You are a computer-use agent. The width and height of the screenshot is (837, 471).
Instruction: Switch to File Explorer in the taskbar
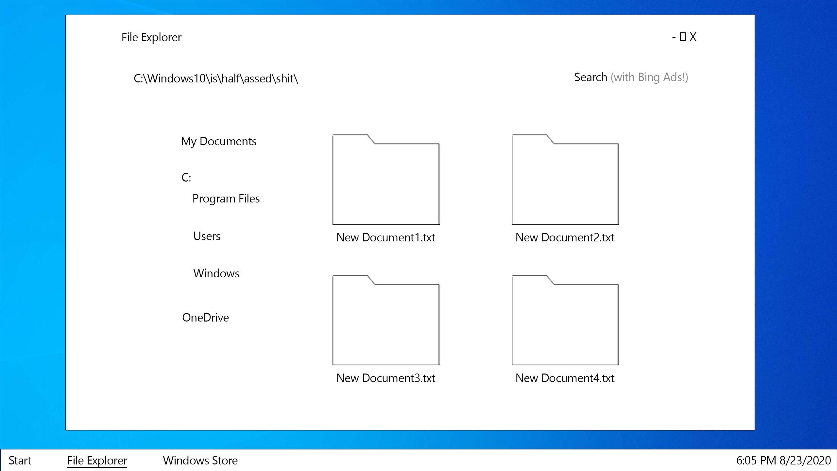coord(97,460)
